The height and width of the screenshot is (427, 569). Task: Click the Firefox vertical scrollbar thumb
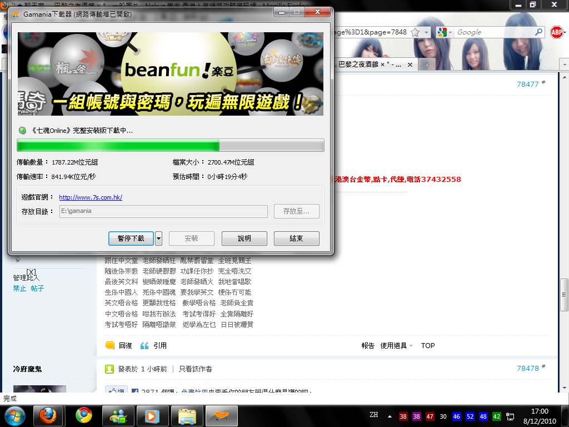coord(564,295)
